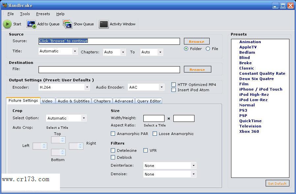Select the Bedlam preset

[247, 52]
